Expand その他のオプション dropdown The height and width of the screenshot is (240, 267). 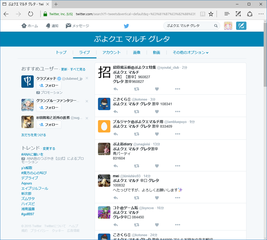pyautogui.click(x=190, y=52)
